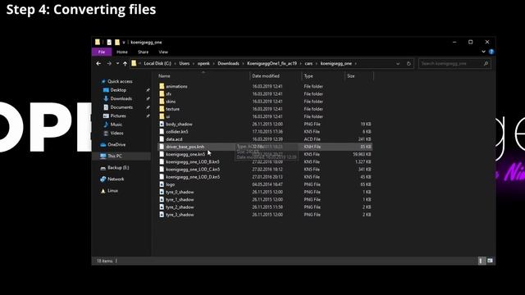The width and height of the screenshot is (525, 295).
Task: Click New folder icon in title bar
Action: point(116,42)
